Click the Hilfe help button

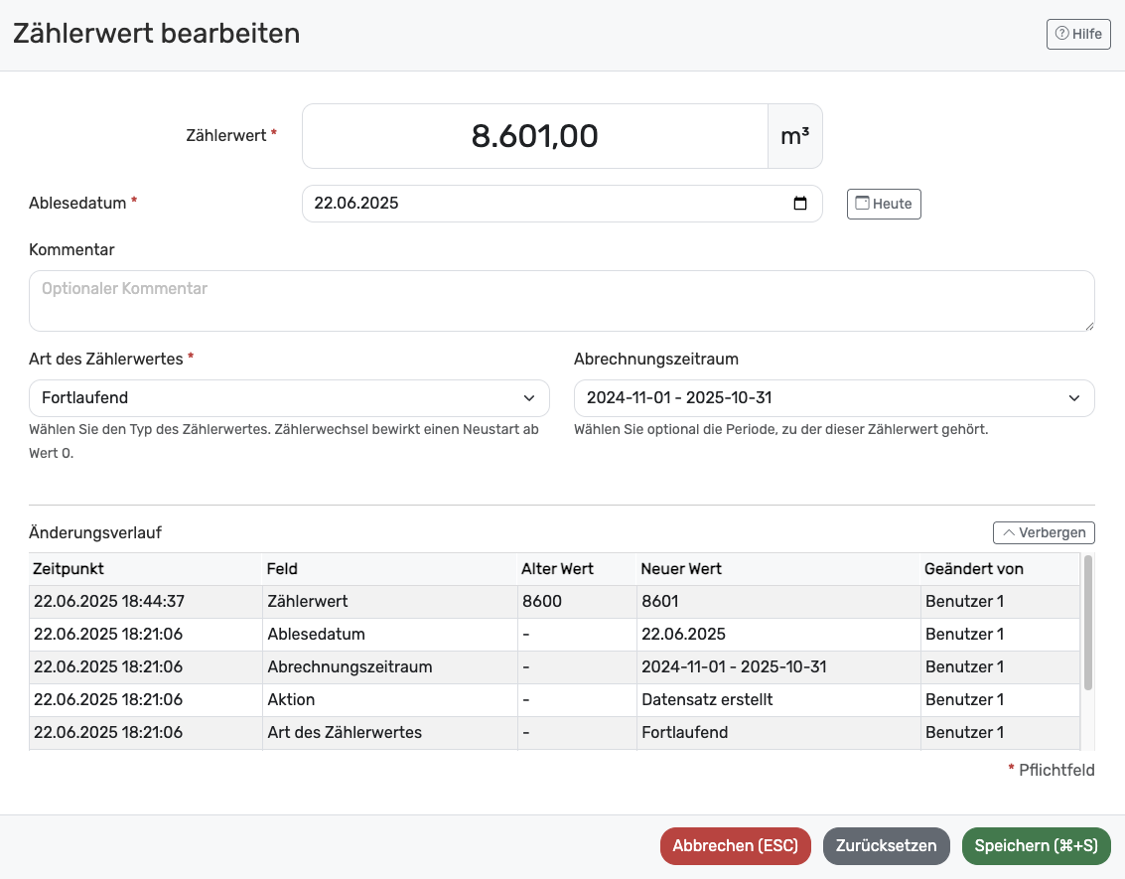pos(1078,34)
